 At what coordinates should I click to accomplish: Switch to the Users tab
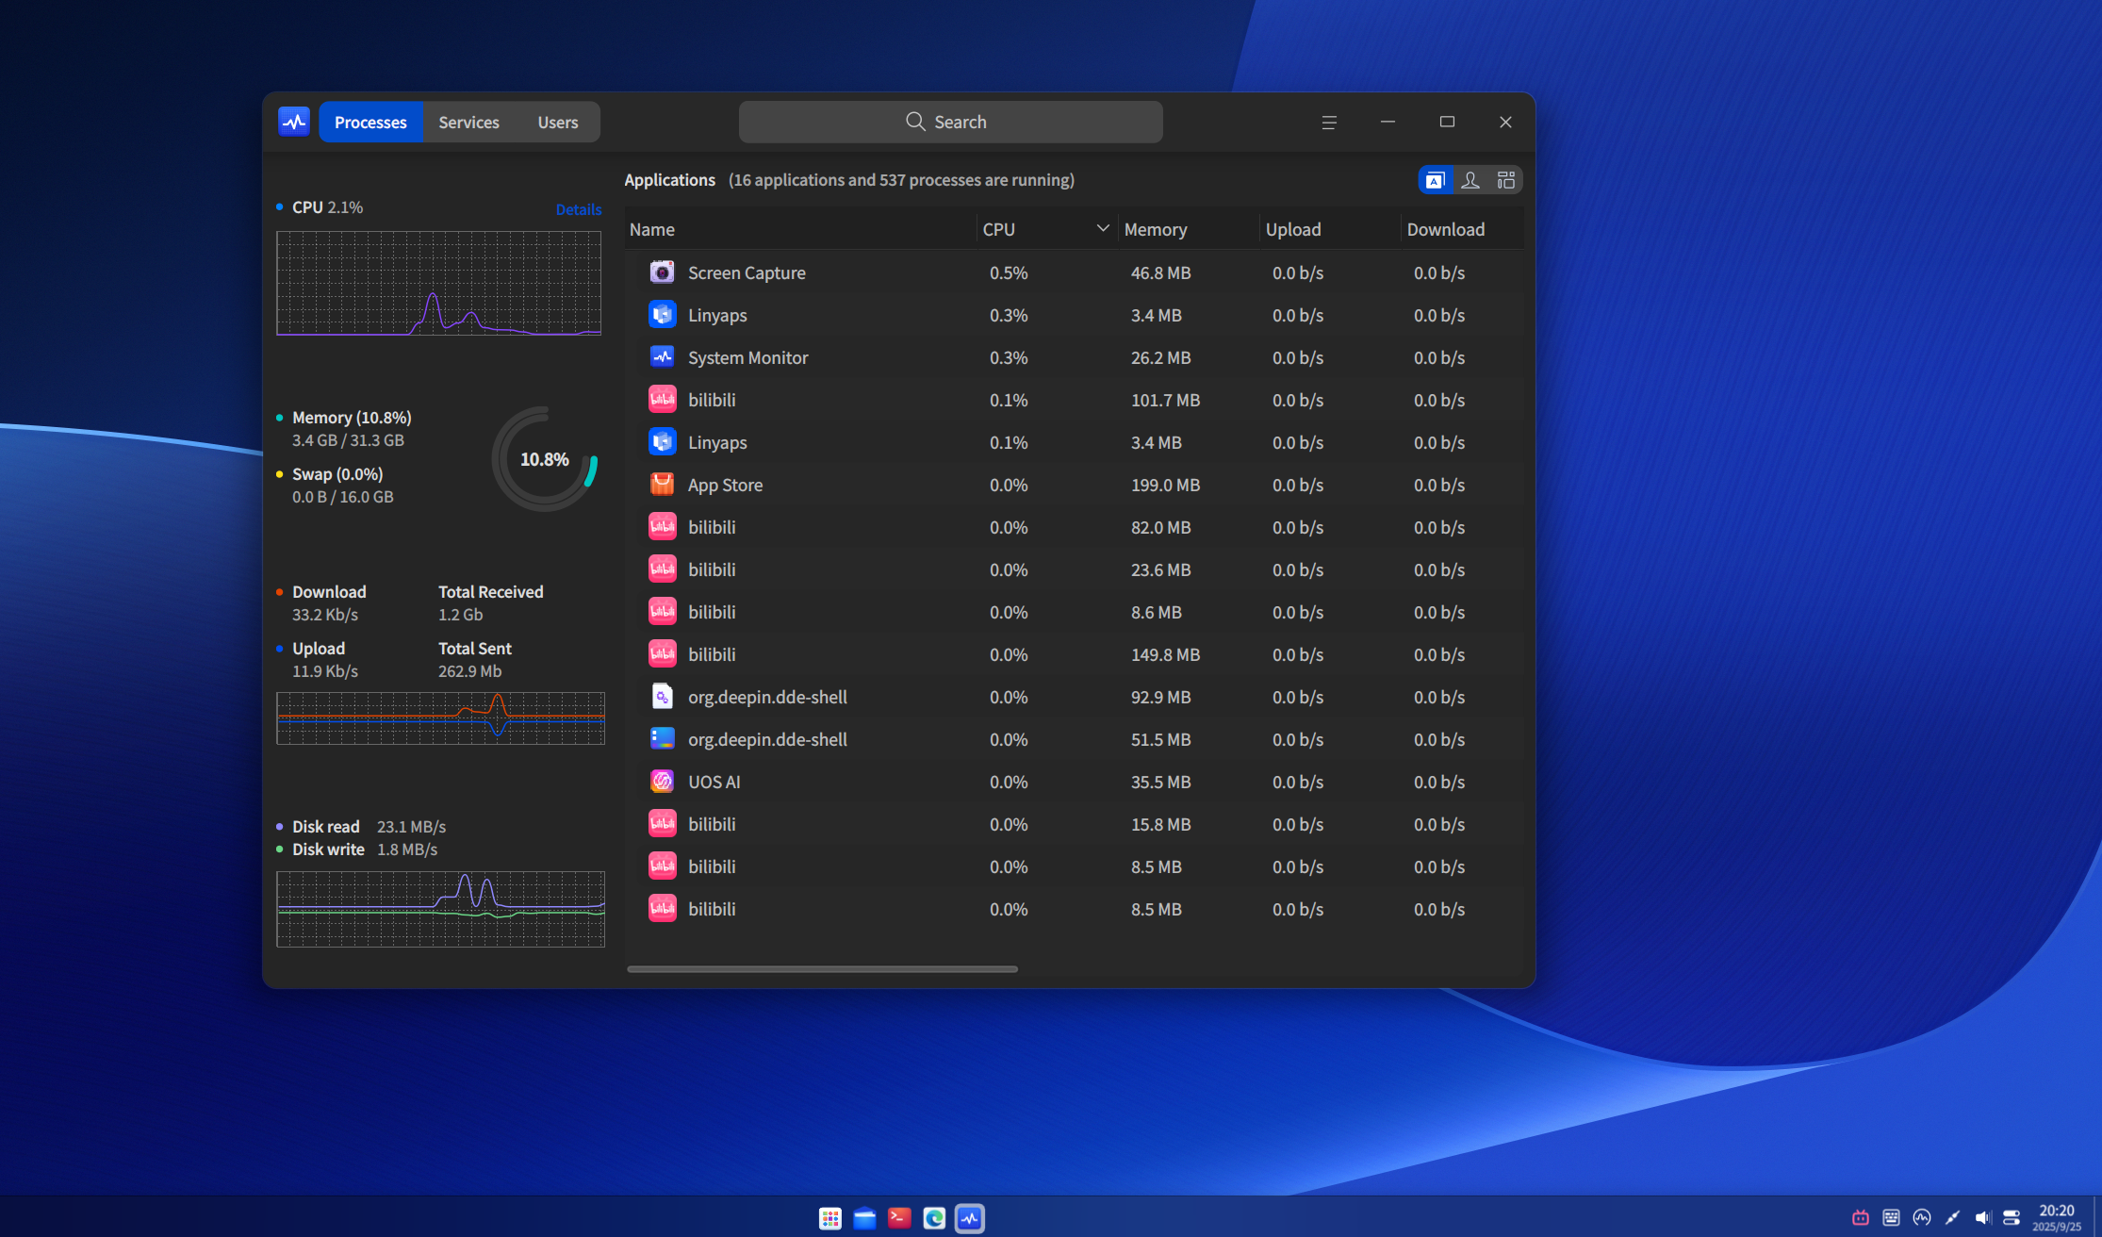(x=558, y=122)
